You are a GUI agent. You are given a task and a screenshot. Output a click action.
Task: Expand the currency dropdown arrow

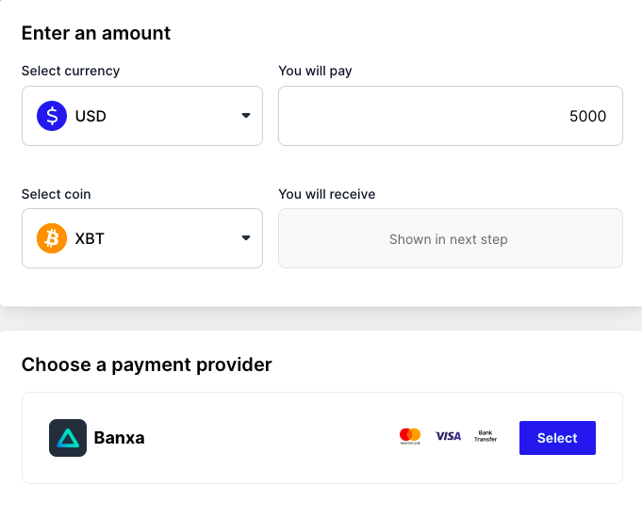(x=246, y=116)
